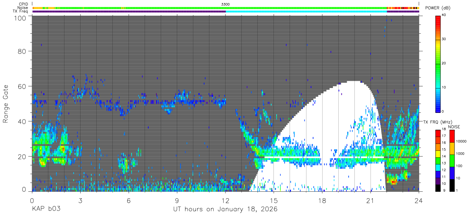The height and width of the screenshot is (217, 471).
Task: Click the purple TX Freq bar segment
Action: coord(129,11)
